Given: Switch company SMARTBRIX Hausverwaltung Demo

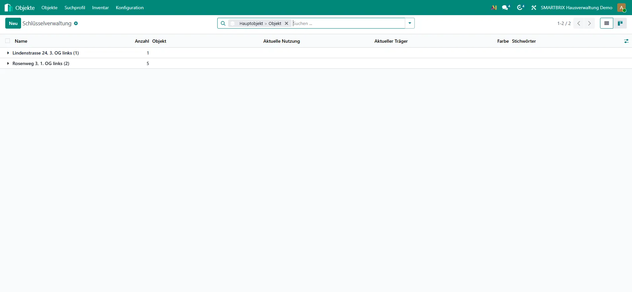Looking at the screenshot, I should pos(576,8).
